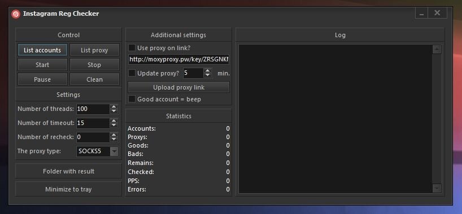Image resolution: width=462 pixels, height=214 pixels.
Task: Click inside the Log output area
Action: pos(335,119)
